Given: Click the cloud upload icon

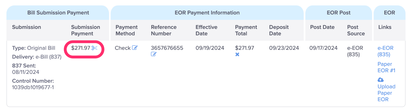Looking at the screenshot, I should (x=381, y=80).
